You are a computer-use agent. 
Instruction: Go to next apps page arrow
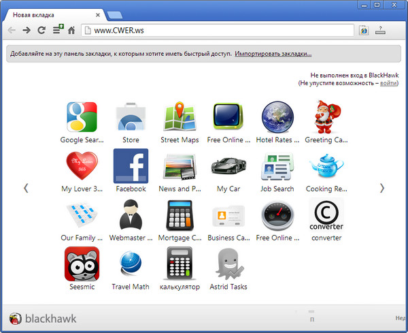(x=382, y=188)
